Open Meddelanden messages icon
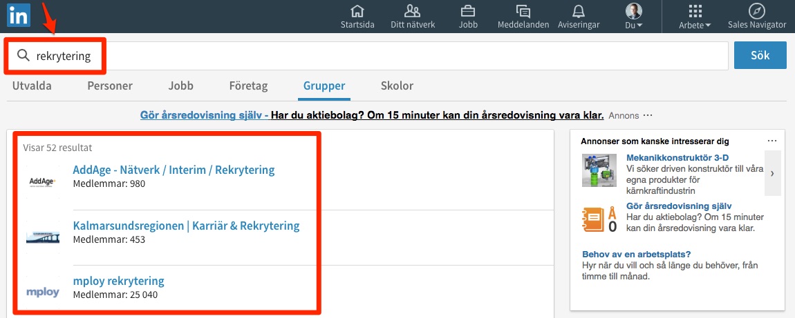Viewport: 795px width, 318px height. pos(523,11)
